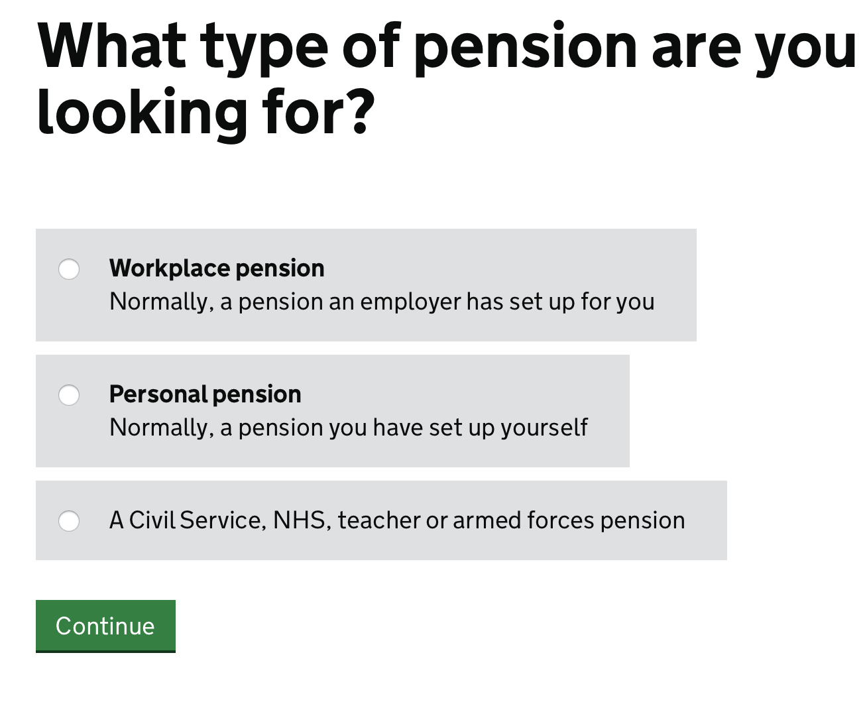Activate the green Continue control
Viewport: 867px width, 710px height.
click(105, 625)
